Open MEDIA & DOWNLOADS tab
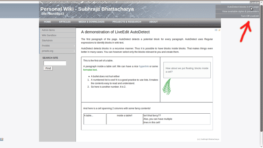This screenshot has height=148, width=263. coord(92,22)
